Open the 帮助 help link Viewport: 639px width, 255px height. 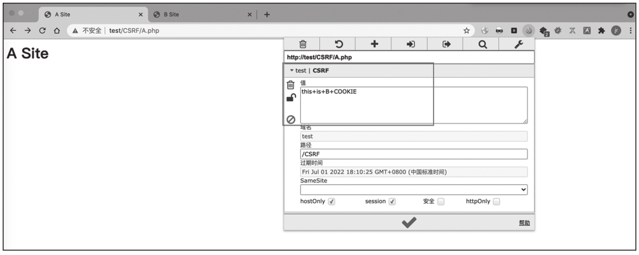[x=524, y=223]
